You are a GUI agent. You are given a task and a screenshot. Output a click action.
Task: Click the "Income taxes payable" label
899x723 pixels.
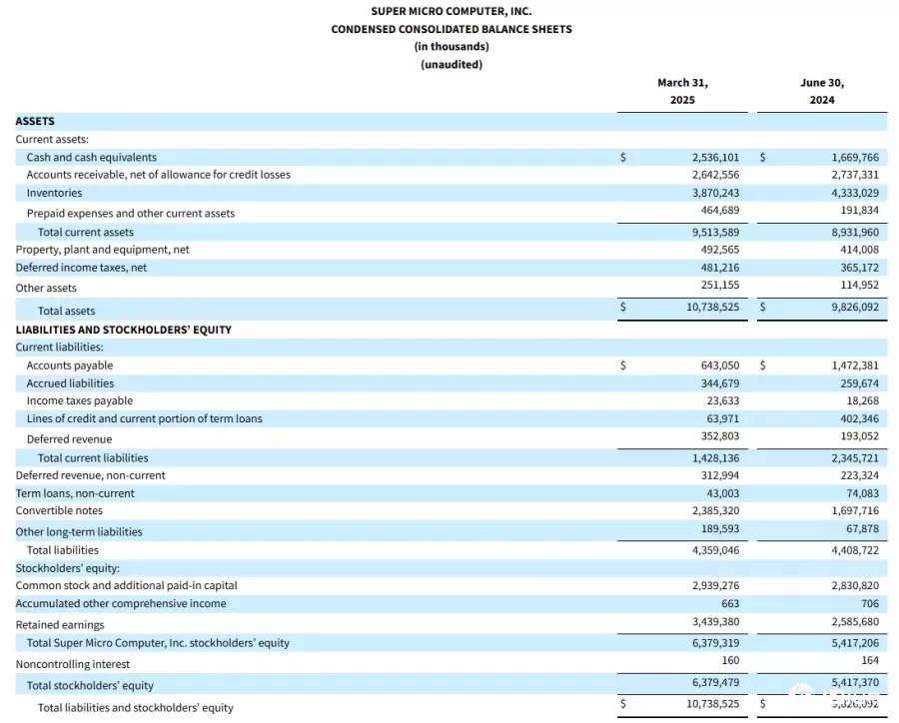(x=80, y=400)
